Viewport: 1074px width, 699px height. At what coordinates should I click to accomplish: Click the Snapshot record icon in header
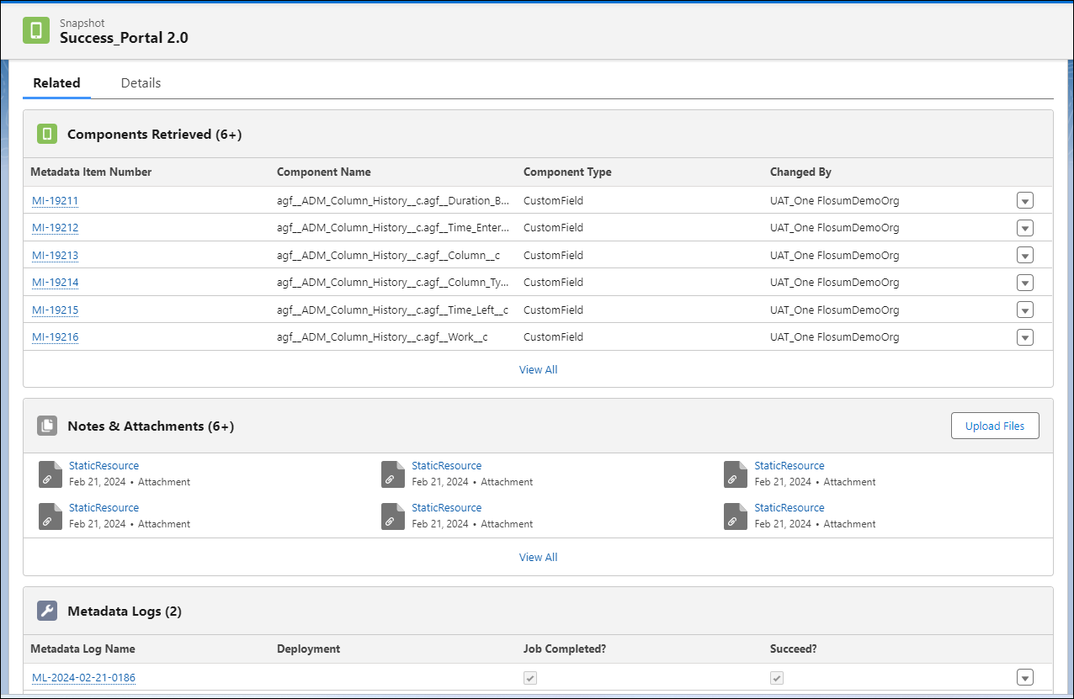point(36,31)
